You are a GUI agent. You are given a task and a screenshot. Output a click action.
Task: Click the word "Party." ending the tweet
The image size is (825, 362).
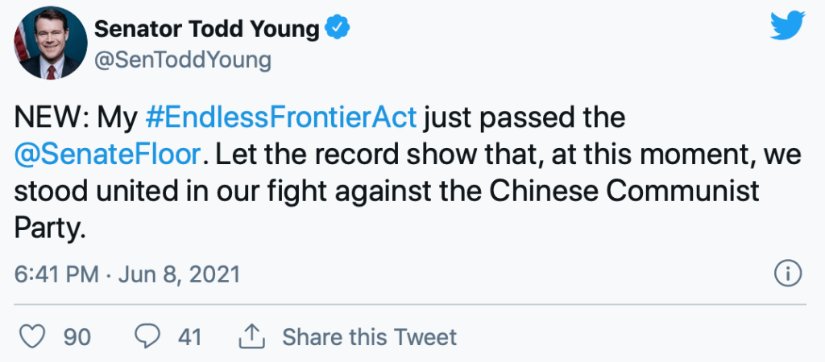pyautogui.click(x=50, y=228)
